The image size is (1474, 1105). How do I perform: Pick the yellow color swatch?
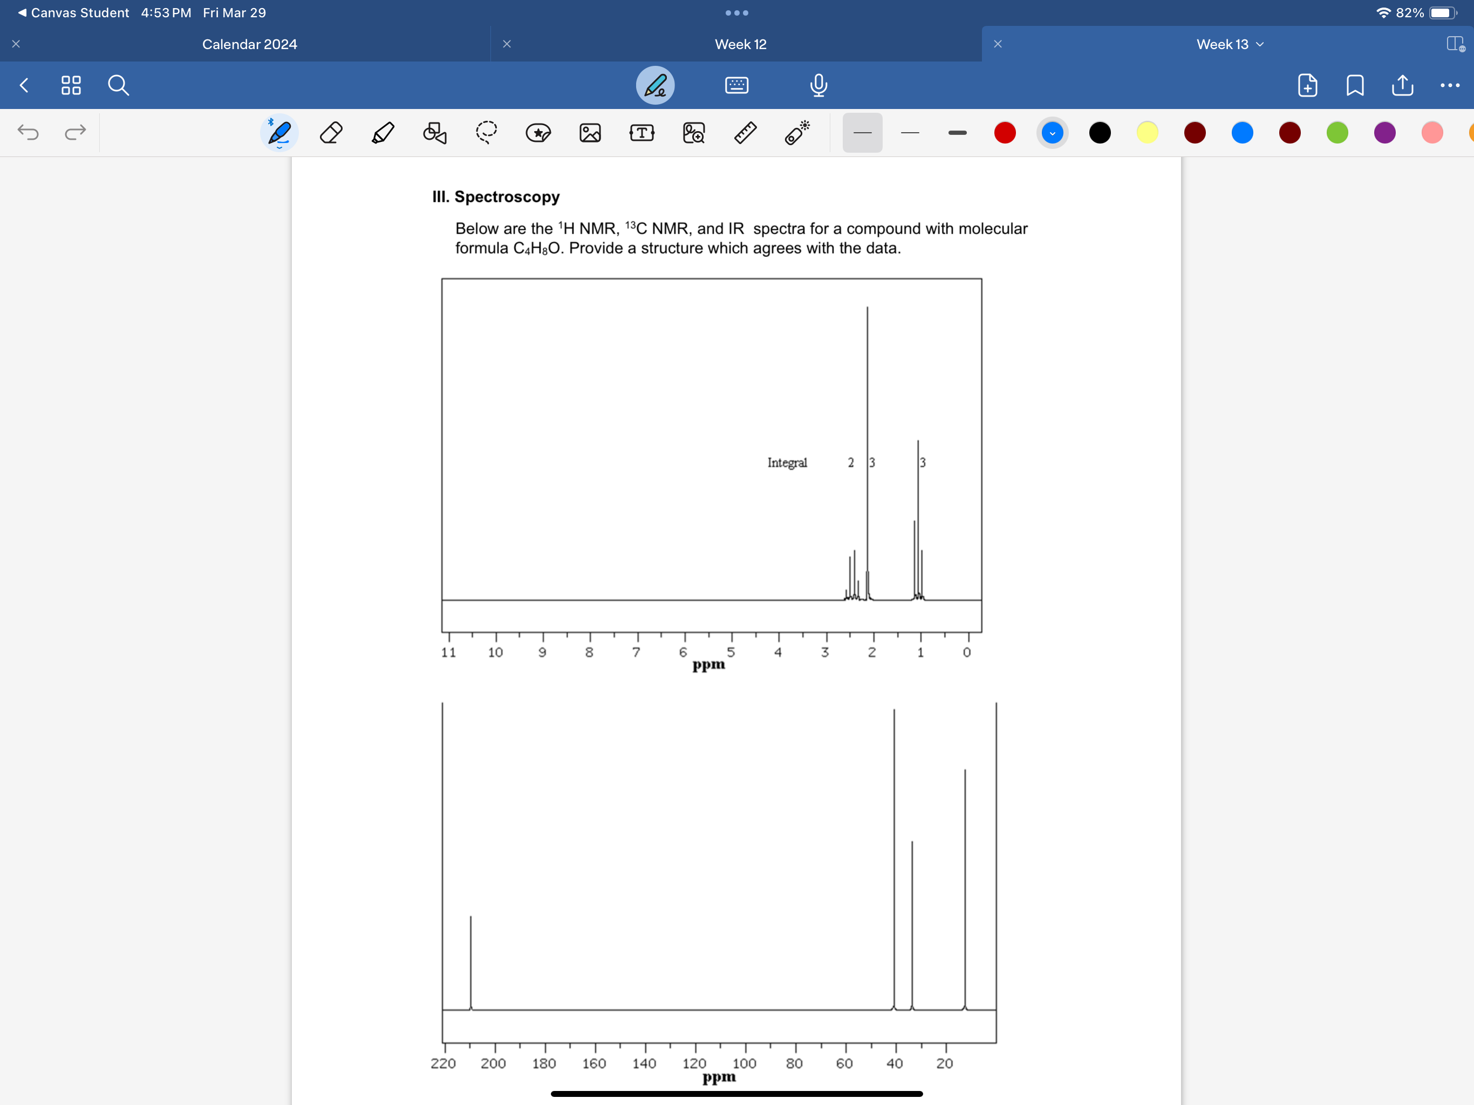click(x=1148, y=133)
